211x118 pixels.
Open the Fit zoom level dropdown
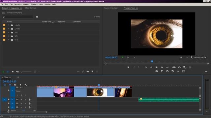coord(131,57)
